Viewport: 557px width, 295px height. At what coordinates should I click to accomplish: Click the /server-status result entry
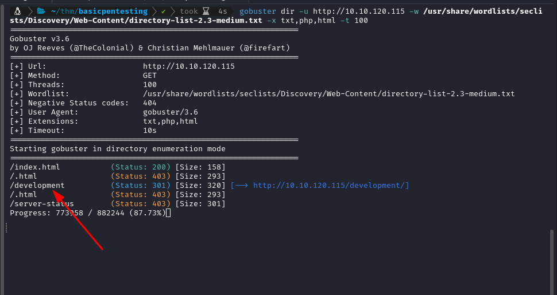41,204
